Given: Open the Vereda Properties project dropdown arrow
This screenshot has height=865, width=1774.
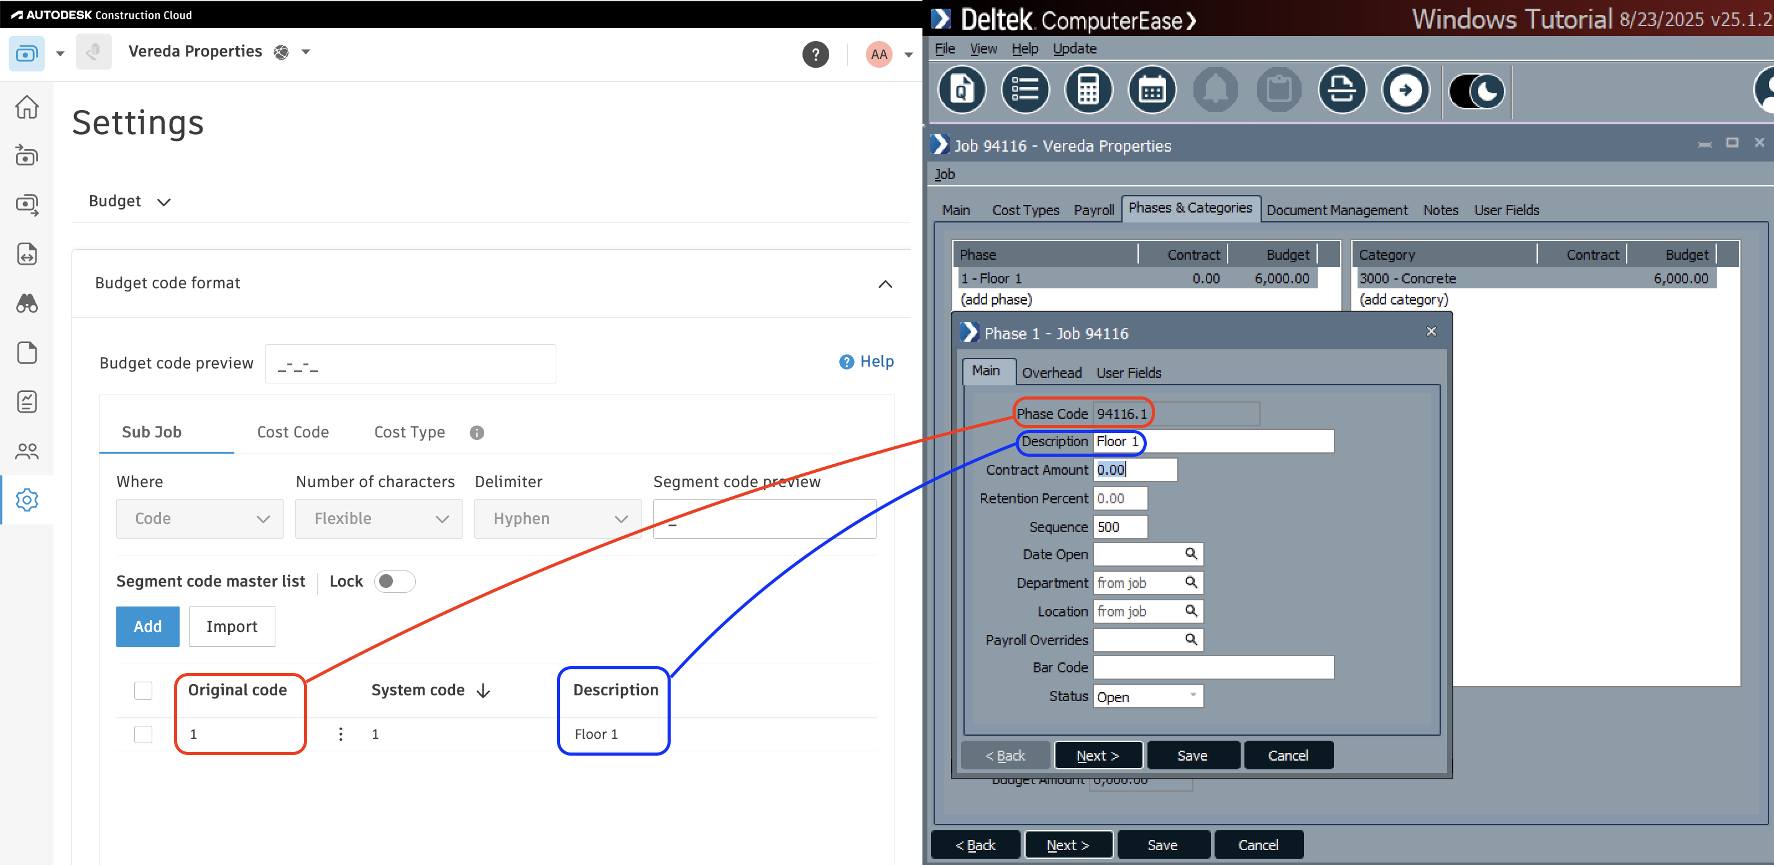Looking at the screenshot, I should tap(306, 52).
